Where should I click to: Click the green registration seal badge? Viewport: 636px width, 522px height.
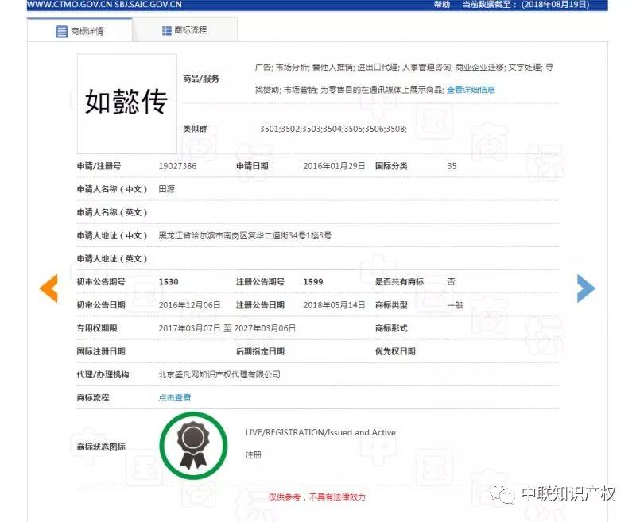coord(193,443)
